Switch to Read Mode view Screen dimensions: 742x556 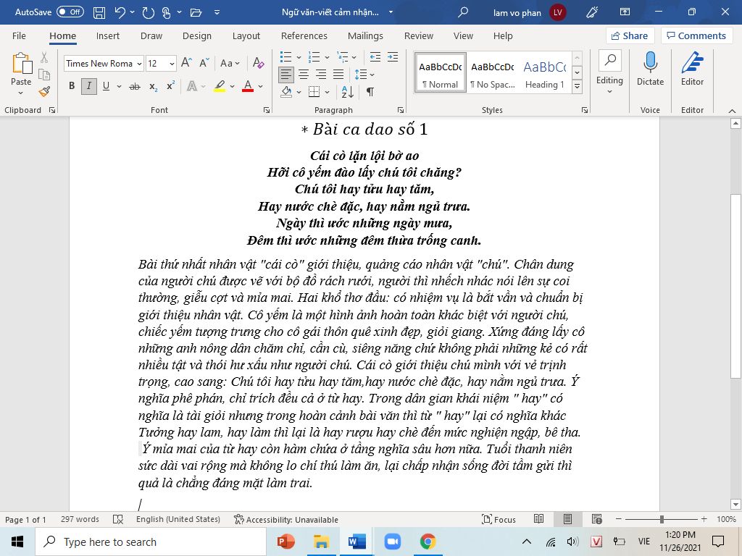(x=538, y=519)
